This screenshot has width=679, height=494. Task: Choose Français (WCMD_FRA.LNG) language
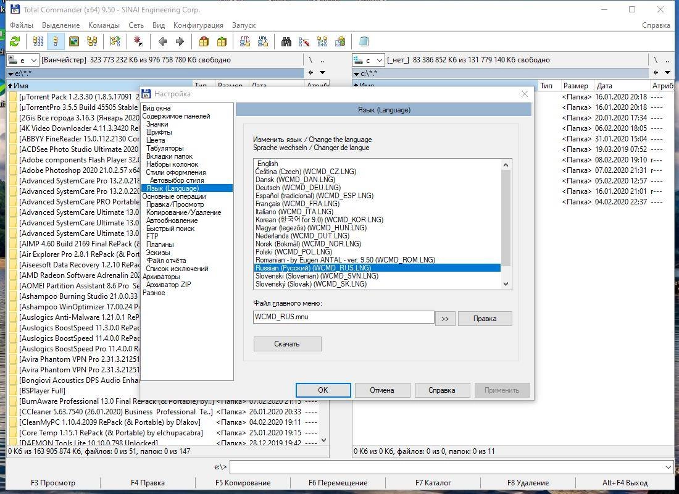pos(297,204)
